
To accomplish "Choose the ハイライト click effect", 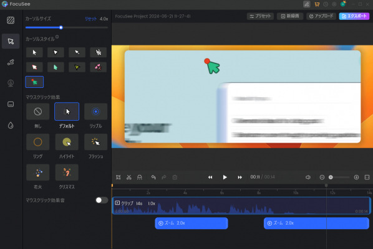I will coord(67,142).
